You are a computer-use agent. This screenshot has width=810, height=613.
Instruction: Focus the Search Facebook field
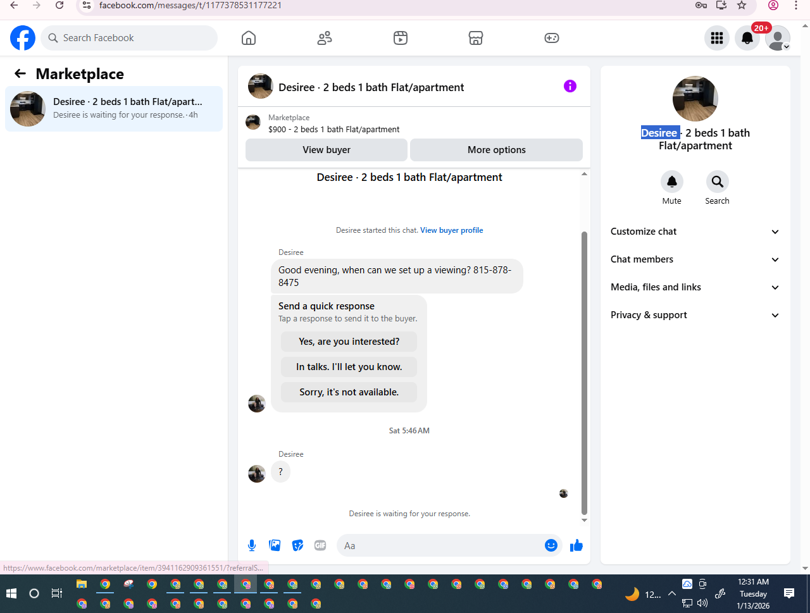130,38
